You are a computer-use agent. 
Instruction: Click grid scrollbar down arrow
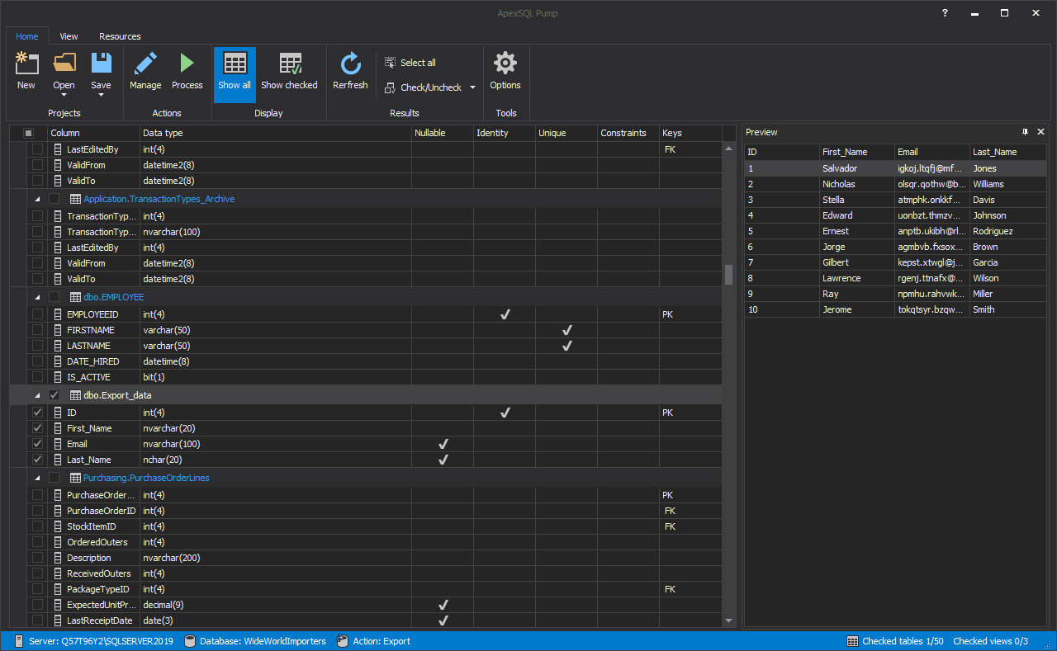729,620
